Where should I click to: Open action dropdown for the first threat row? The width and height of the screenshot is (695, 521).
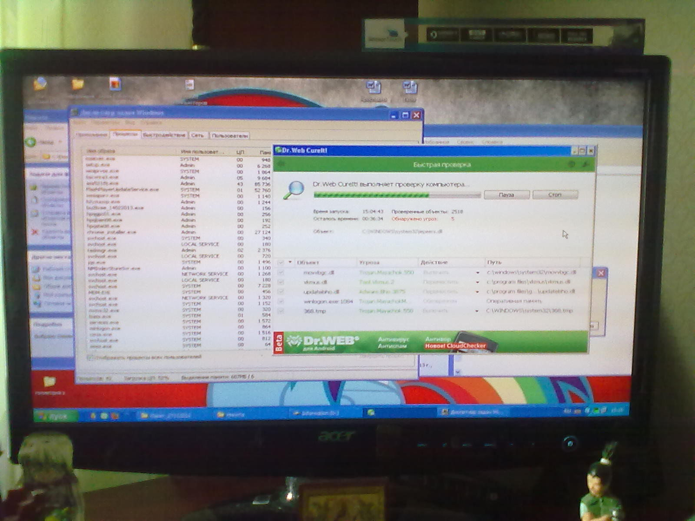(x=477, y=273)
